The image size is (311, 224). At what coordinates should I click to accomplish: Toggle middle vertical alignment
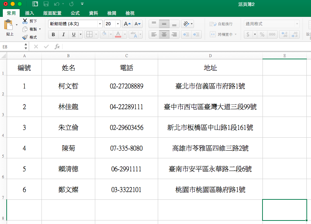[164, 24]
